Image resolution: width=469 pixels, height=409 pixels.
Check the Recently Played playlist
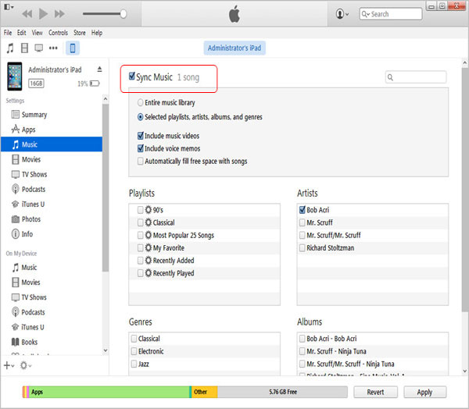pyautogui.click(x=140, y=273)
